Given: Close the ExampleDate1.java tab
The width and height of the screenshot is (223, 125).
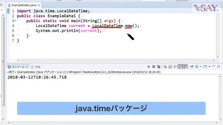Looking at the screenshot, I should click(x=39, y=6).
